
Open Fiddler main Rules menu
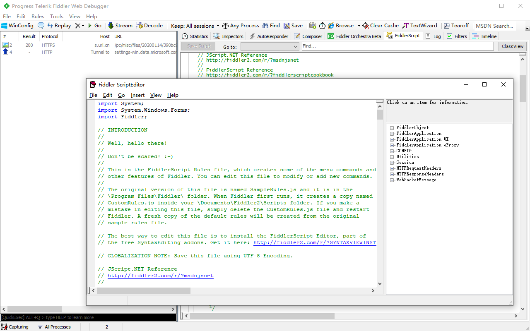click(x=38, y=17)
